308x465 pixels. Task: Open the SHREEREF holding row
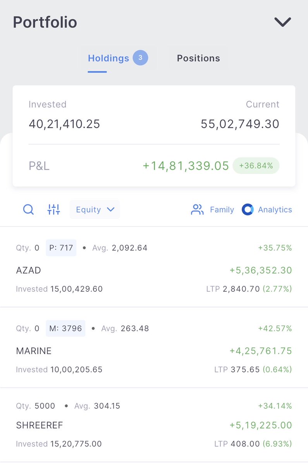coord(154,425)
